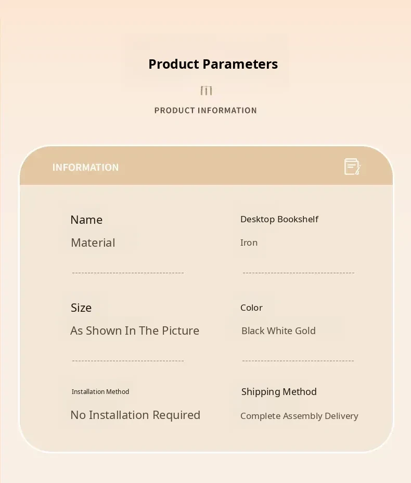Select the INFORMATION header label
The width and height of the screenshot is (411, 483).
point(85,168)
